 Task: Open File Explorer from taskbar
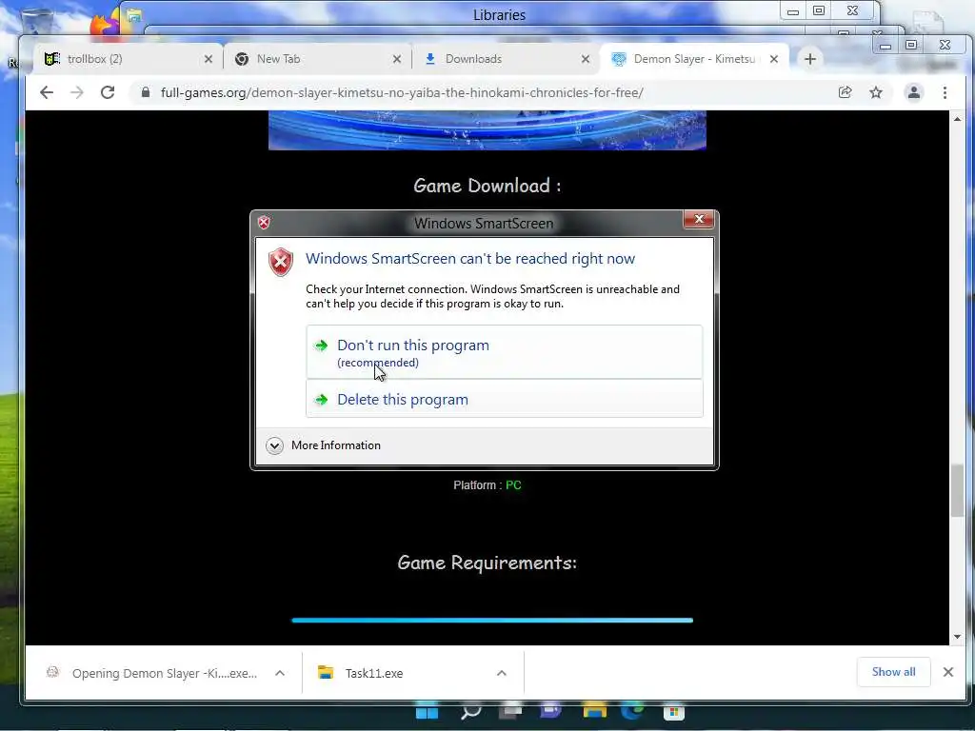[x=594, y=712]
